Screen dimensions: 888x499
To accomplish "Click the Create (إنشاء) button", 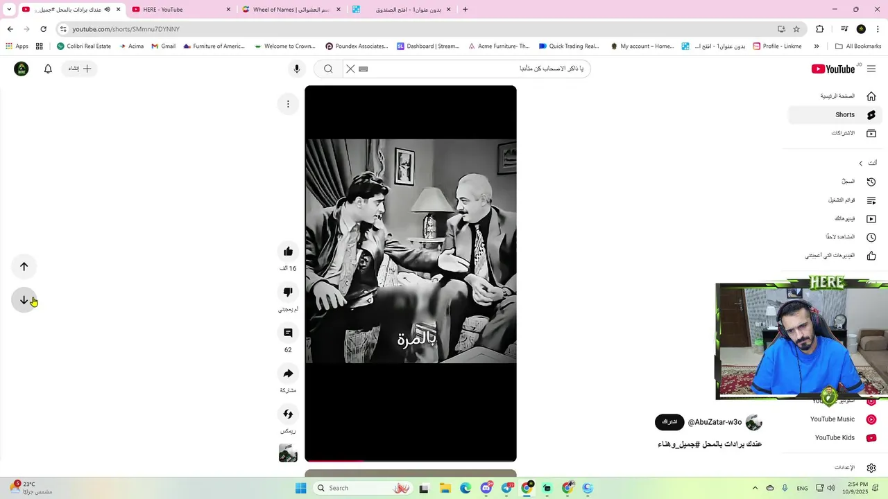I will coord(80,69).
